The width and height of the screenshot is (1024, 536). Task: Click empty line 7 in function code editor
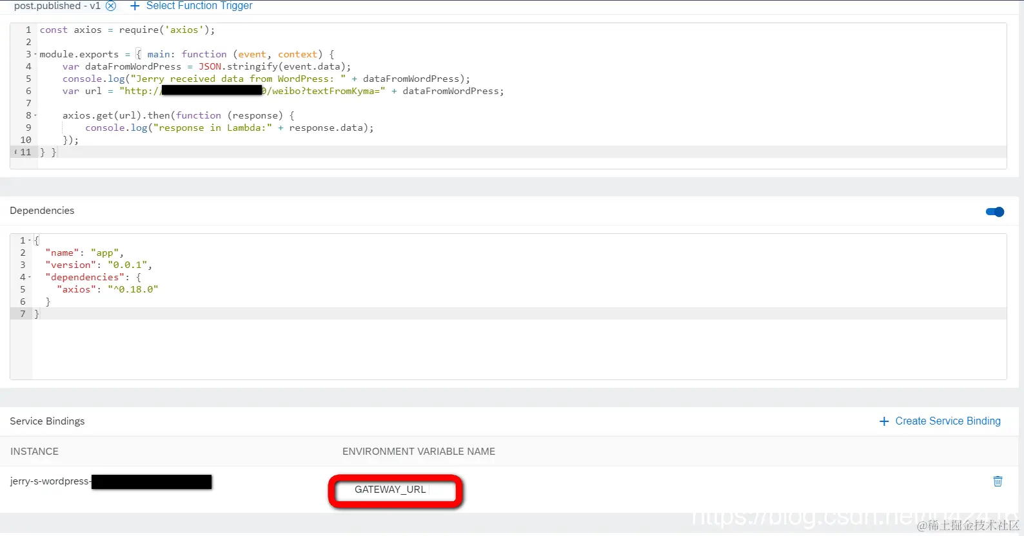(522, 103)
